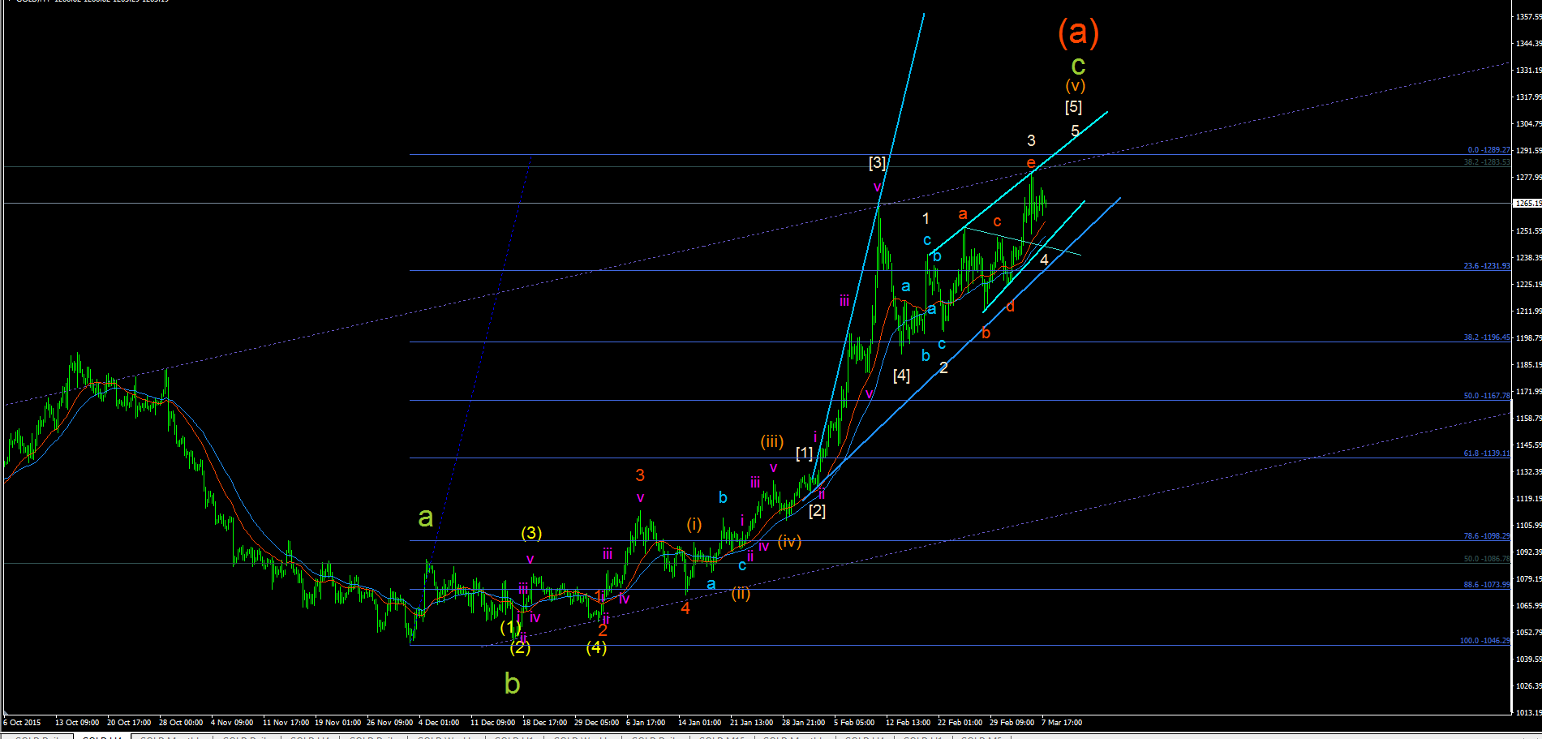Click Fibonacci level label '88.6 -1073.99'

[1487, 585]
